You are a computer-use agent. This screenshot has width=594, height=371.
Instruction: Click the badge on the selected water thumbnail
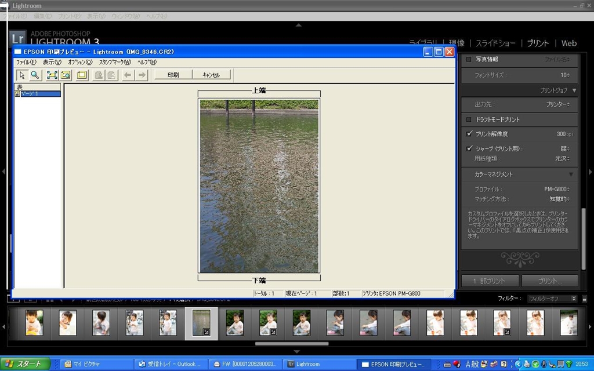[x=206, y=332]
